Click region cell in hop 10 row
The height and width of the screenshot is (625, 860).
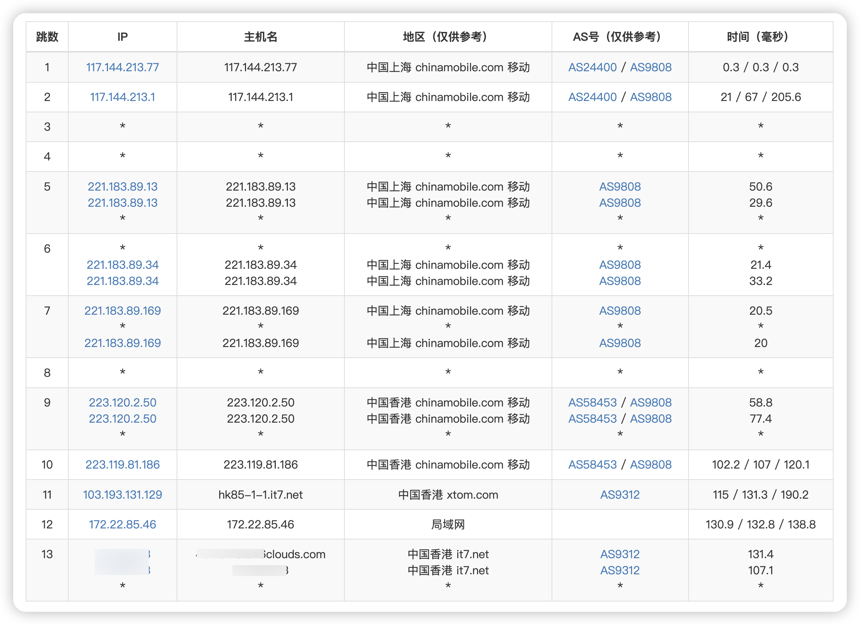pyautogui.click(x=448, y=465)
